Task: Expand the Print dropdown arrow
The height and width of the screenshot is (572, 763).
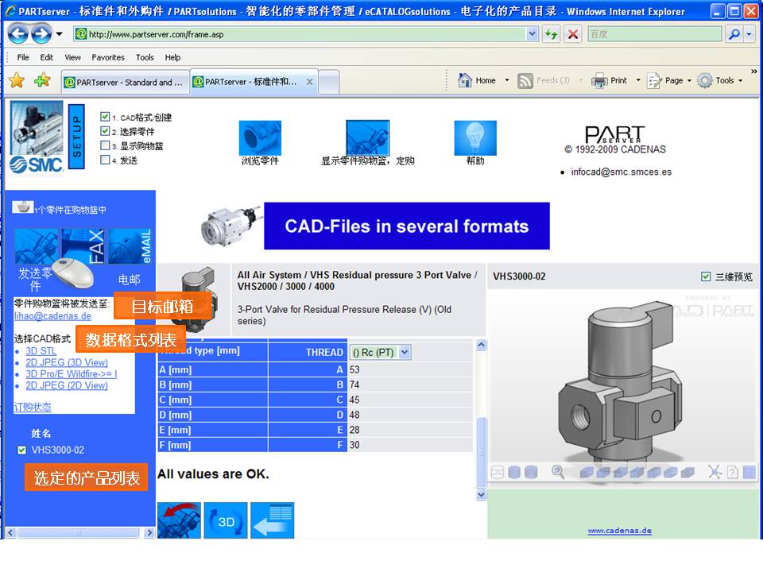Action: (638, 80)
